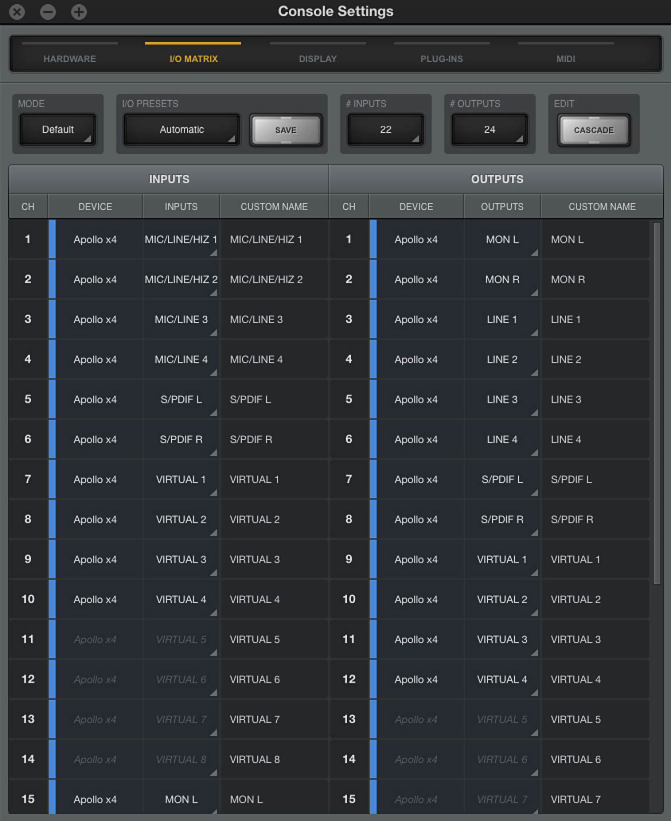Viewport: 671px width, 821px height.
Task: Click the INPUTS section header
Action: point(169,180)
